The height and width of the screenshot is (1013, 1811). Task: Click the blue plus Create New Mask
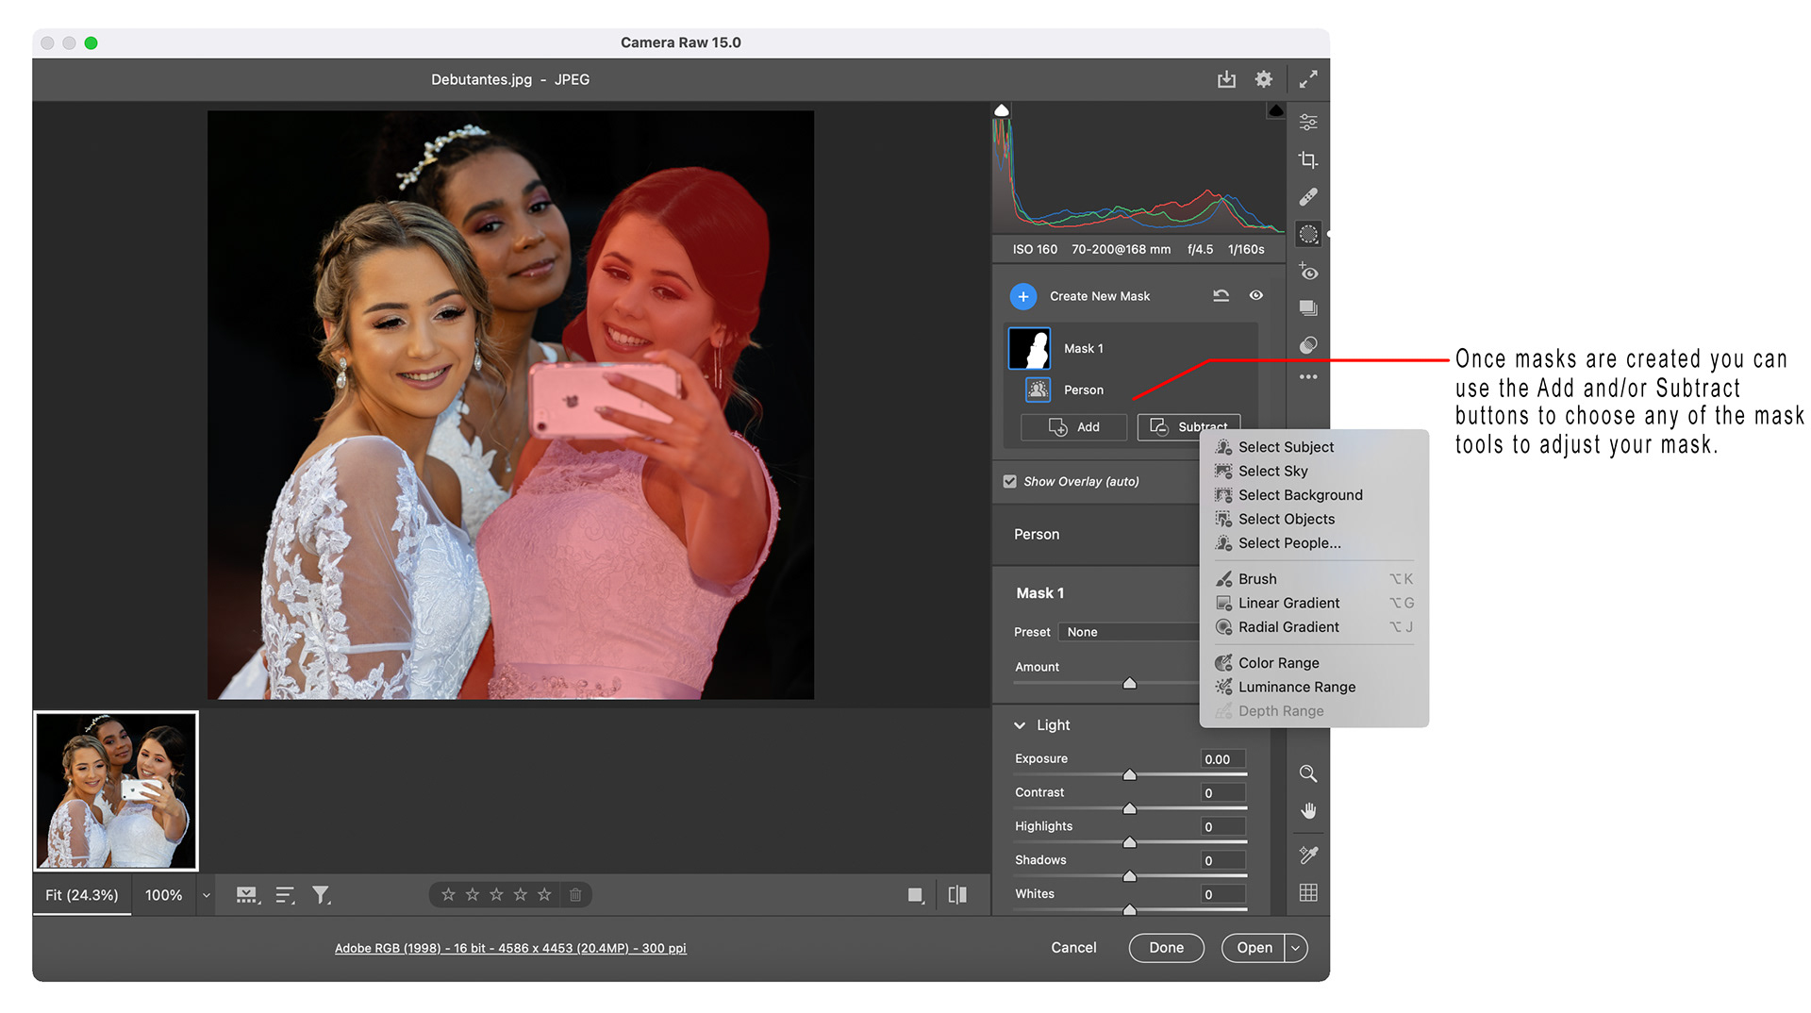pyautogui.click(x=1023, y=296)
